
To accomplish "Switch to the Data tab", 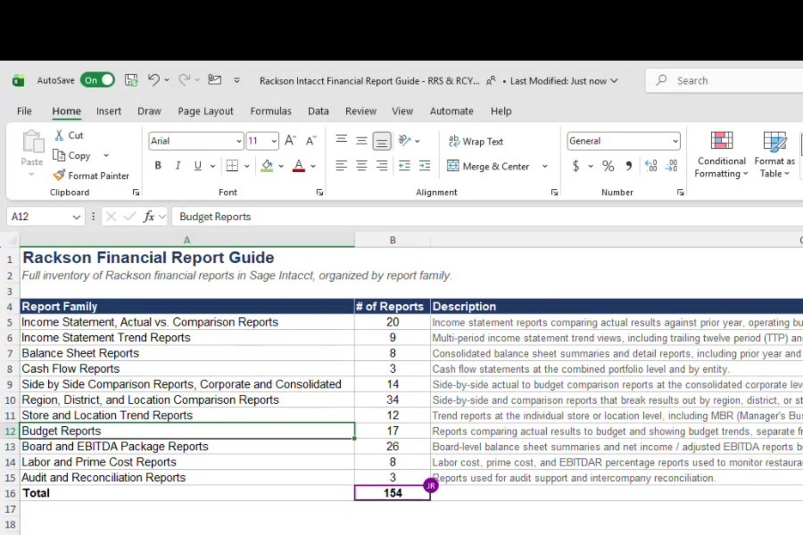I will [x=318, y=111].
